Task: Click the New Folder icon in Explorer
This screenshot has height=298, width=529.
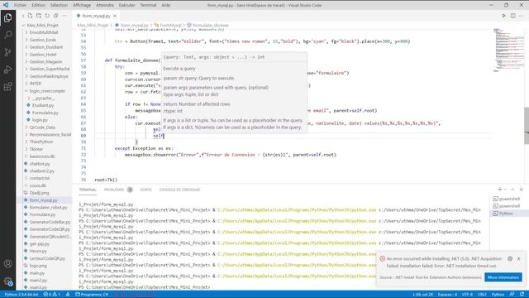Action: pos(39,16)
